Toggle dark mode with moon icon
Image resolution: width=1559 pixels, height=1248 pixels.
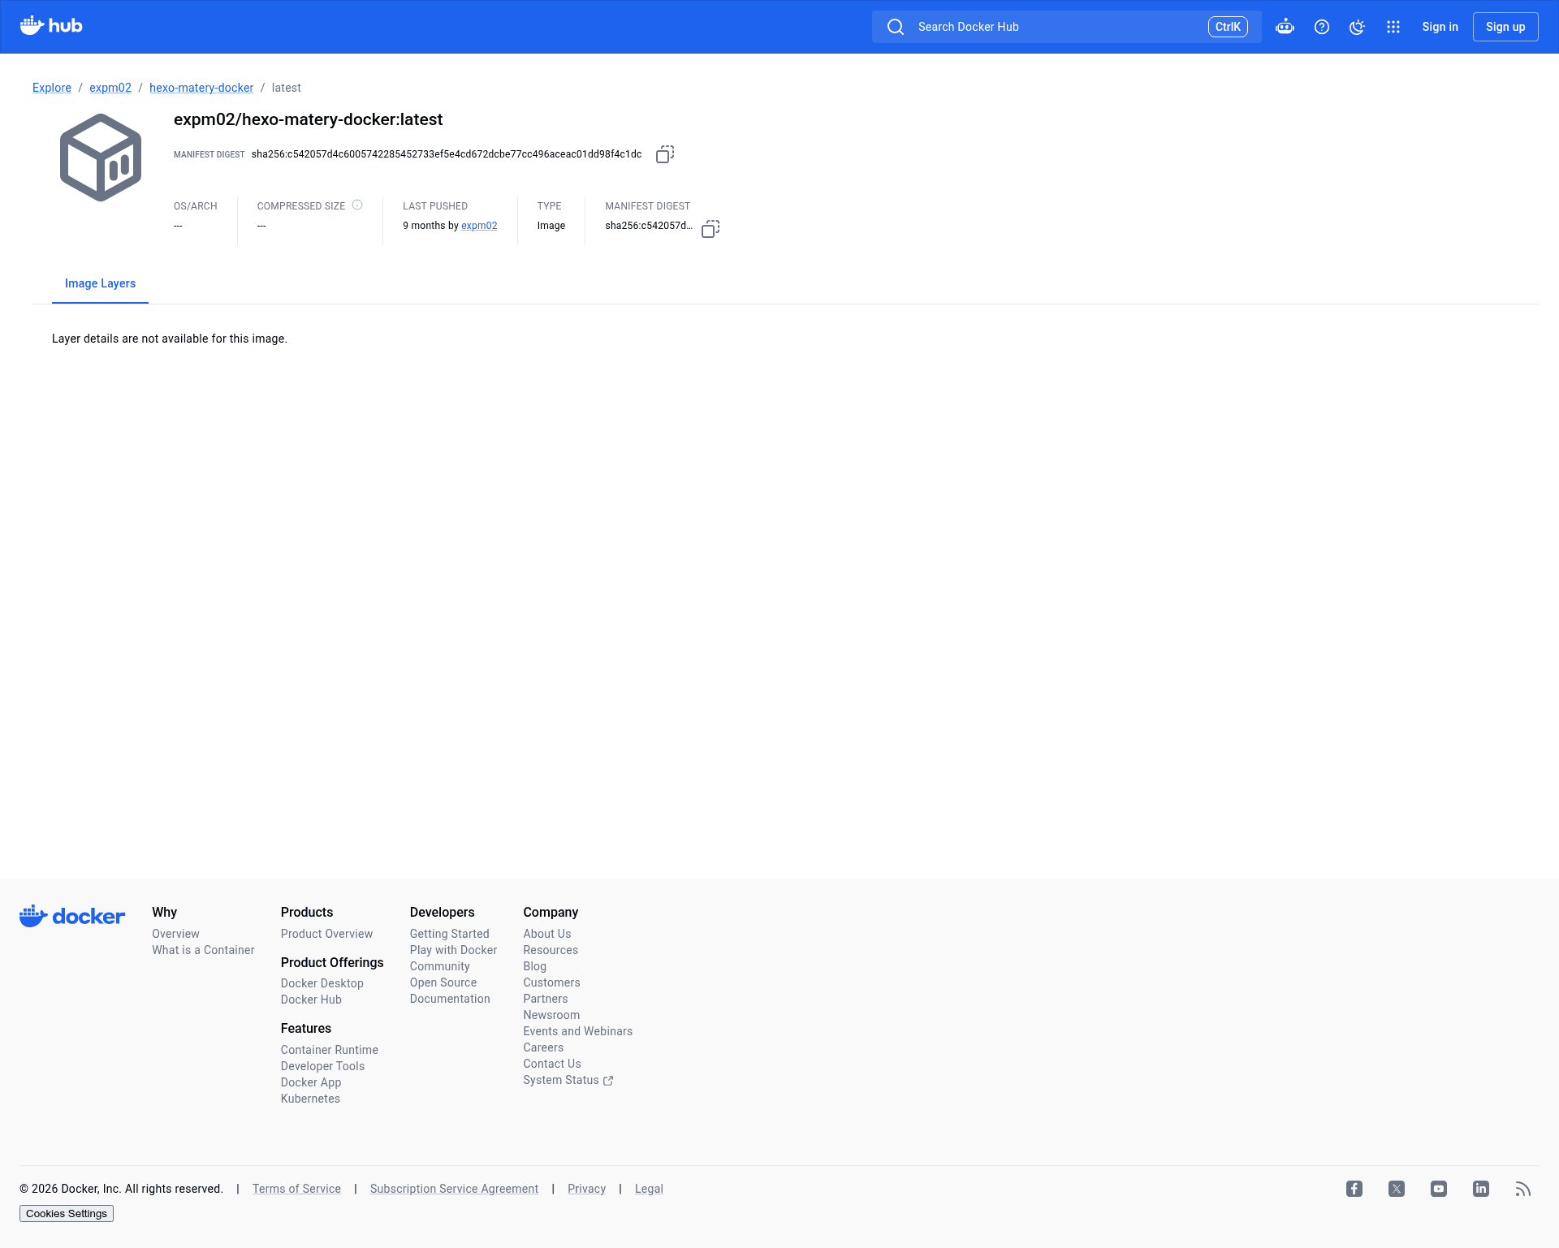pos(1358,27)
